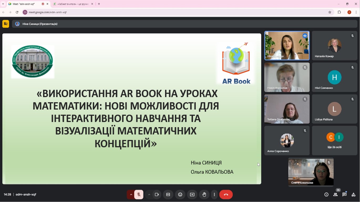
Task: Expand audio settings arrow beside microphone
Action: pyautogui.click(x=131, y=194)
